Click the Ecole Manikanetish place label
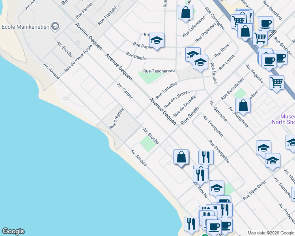Viewport: 295px width, 236px height. pyautogui.click(x=25, y=27)
